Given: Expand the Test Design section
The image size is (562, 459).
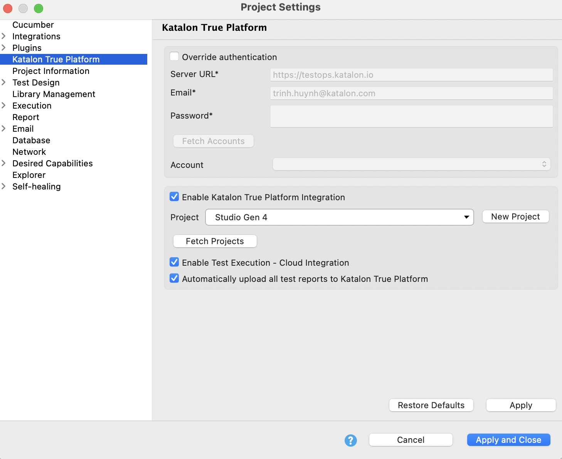Looking at the screenshot, I should click(x=4, y=82).
